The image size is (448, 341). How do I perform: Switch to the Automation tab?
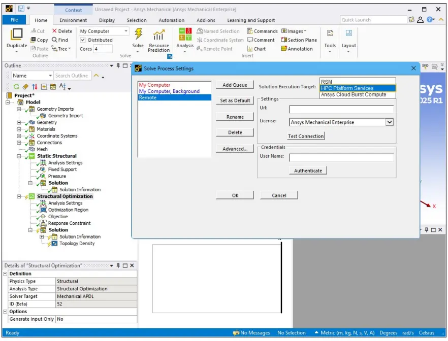click(172, 20)
